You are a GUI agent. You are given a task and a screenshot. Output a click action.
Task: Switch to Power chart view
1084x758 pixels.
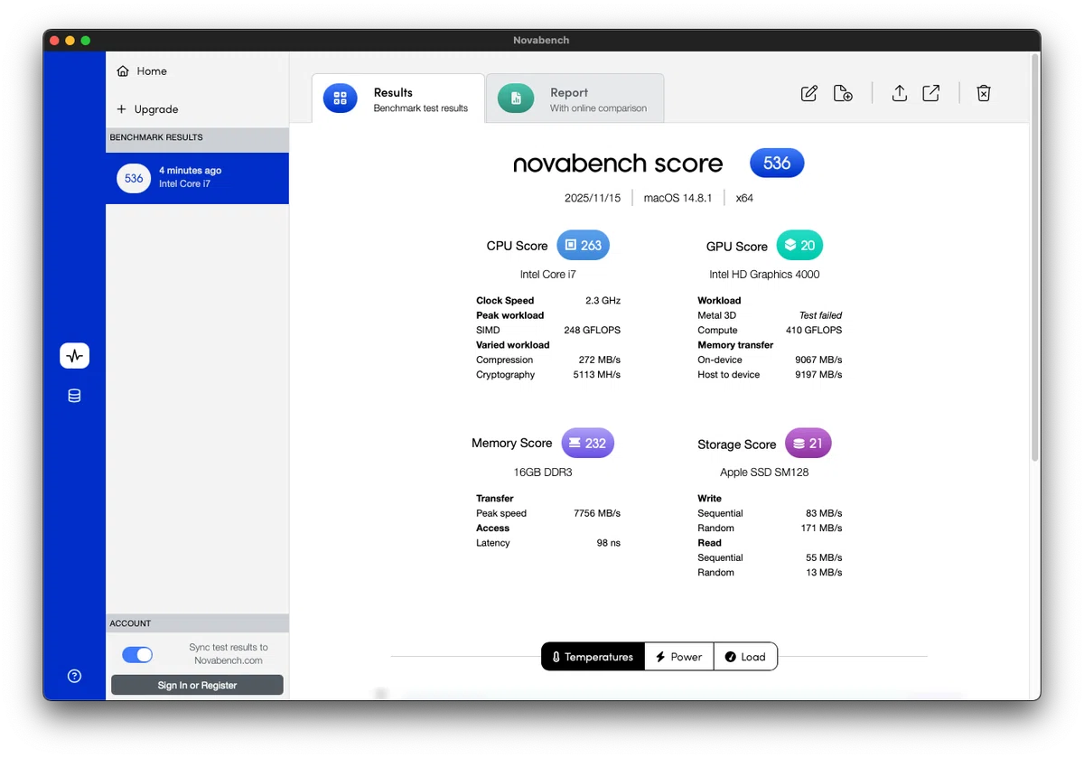[x=678, y=657]
